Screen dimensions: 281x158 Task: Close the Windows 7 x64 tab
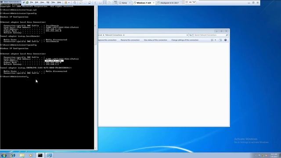[x=154, y=3]
